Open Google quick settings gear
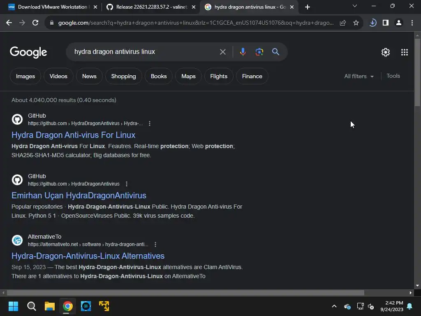The width and height of the screenshot is (421, 316). coord(386,52)
